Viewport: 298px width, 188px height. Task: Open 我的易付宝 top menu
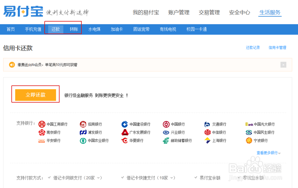click(x=146, y=12)
